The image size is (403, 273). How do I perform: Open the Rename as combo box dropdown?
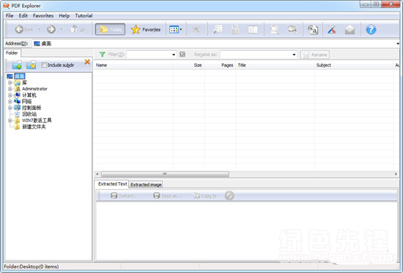[x=294, y=54]
